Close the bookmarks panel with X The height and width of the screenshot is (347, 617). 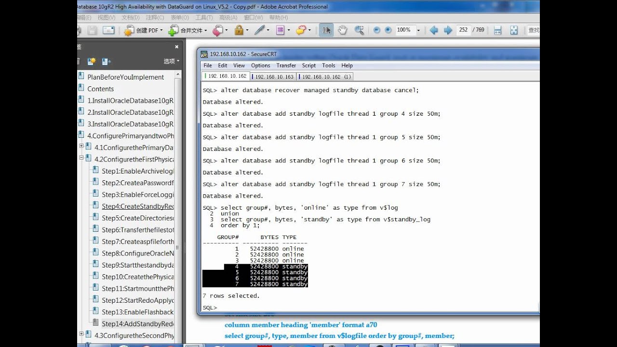tap(176, 47)
